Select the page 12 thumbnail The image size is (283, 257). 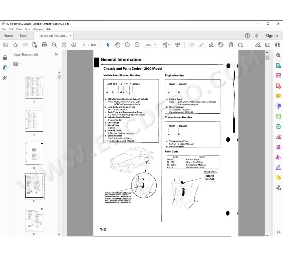tap(34, 219)
